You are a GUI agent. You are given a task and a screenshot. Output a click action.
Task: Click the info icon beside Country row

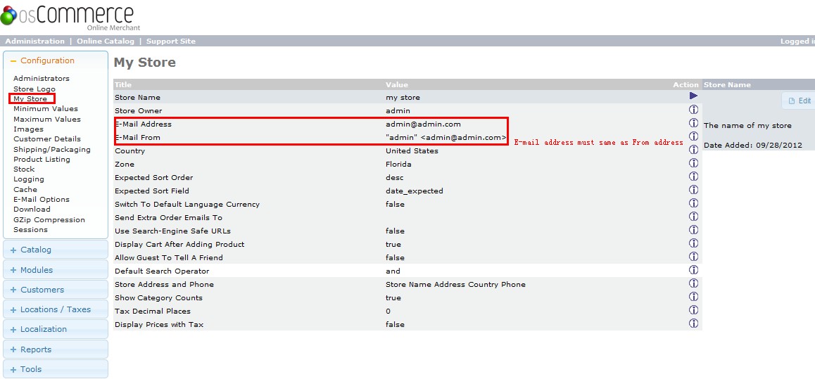693,150
